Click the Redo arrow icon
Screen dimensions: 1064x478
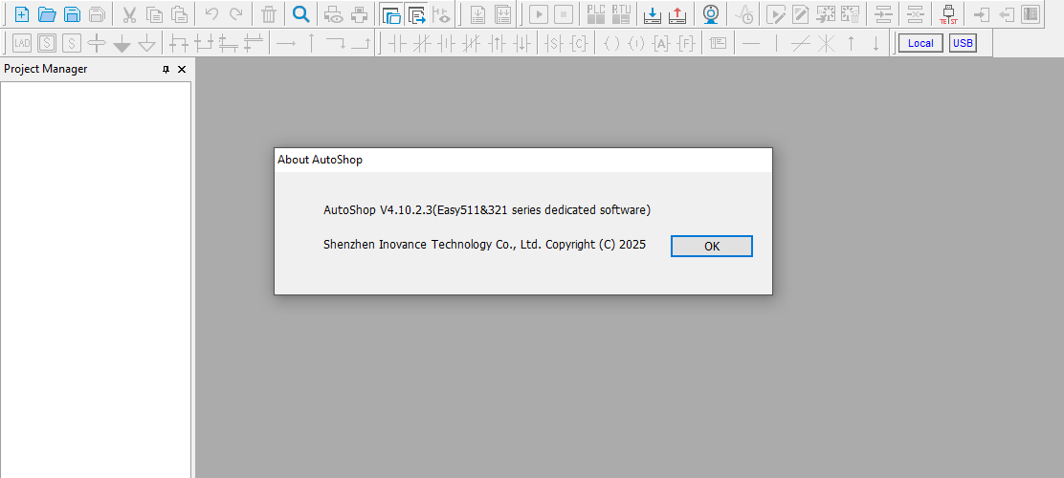click(236, 14)
